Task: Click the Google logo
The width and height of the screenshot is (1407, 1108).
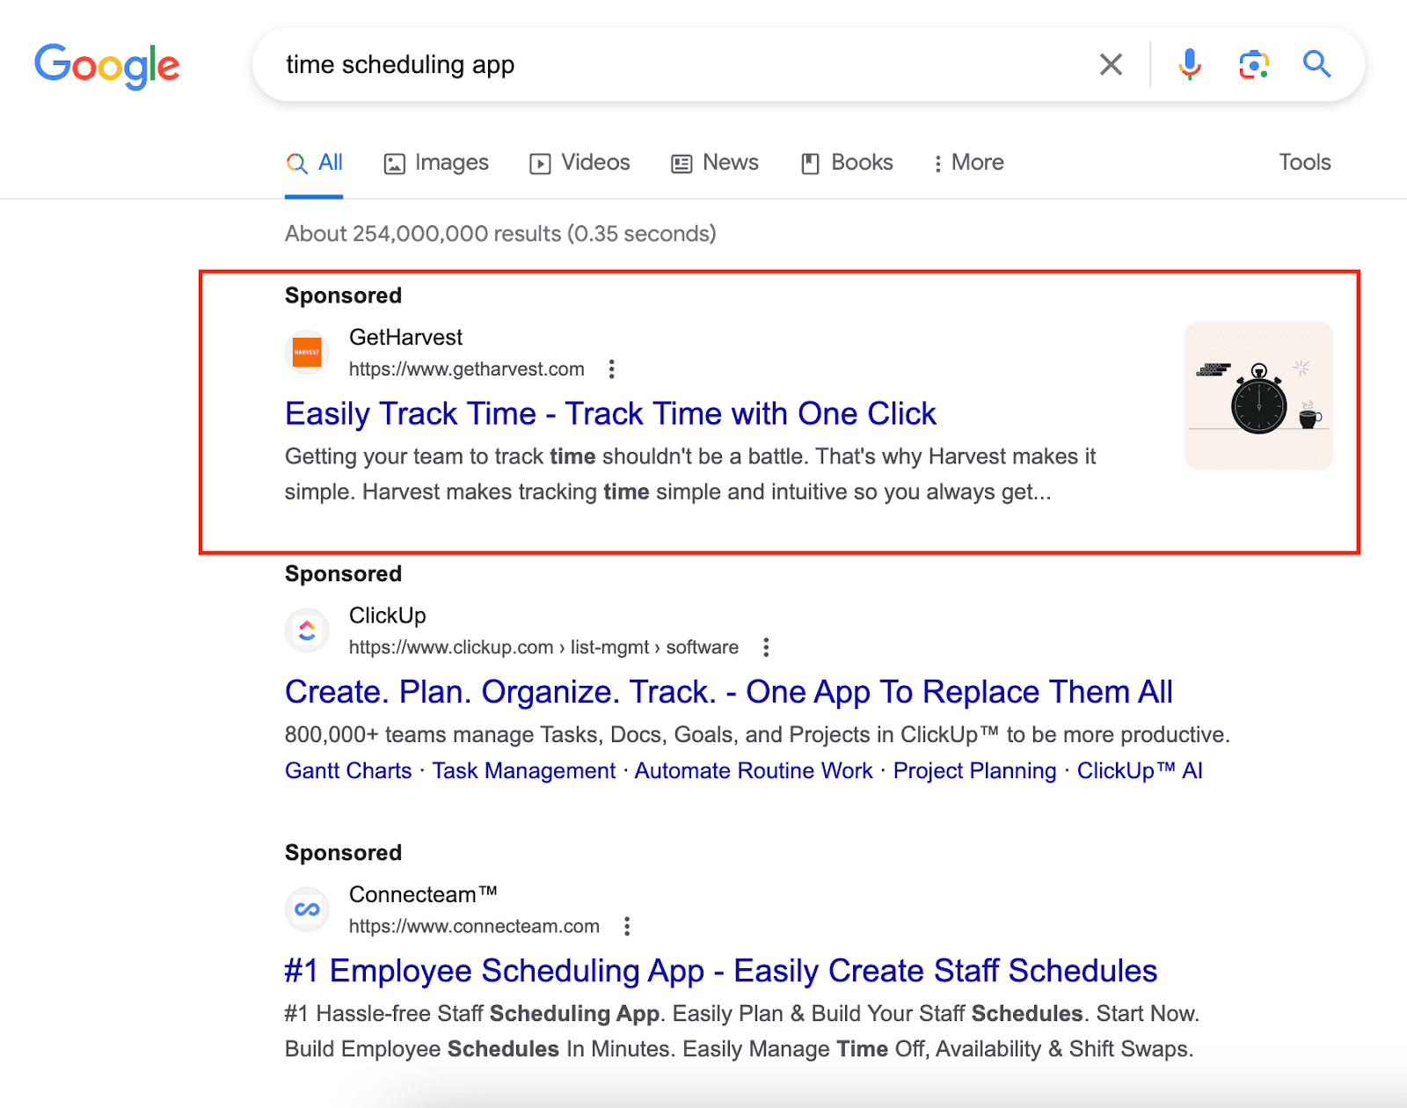Action: point(107,65)
